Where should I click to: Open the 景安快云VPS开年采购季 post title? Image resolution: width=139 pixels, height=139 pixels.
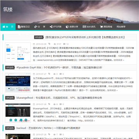coord(85,37)
